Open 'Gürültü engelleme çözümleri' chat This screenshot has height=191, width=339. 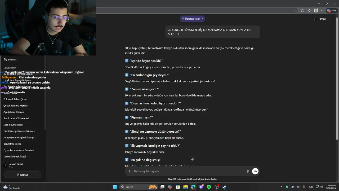pyautogui.click(x=19, y=131)
